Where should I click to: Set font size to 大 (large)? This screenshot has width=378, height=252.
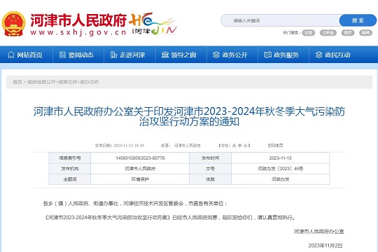pyautogui.click(x=234, y=146)
